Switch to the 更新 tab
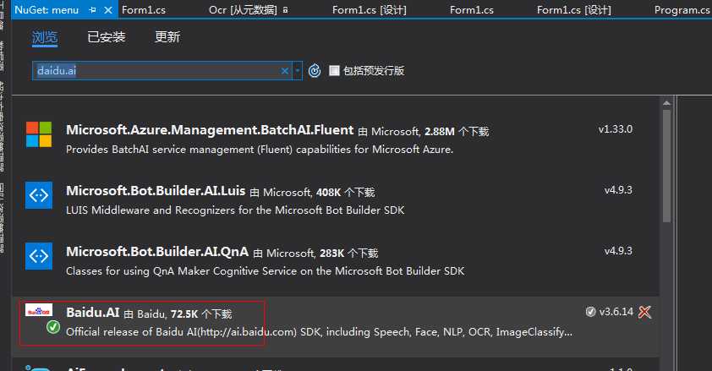 coord(167,36)
